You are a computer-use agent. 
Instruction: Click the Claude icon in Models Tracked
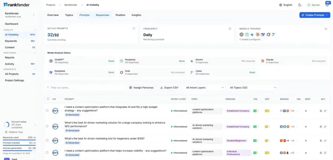click(x=258, y=35)
